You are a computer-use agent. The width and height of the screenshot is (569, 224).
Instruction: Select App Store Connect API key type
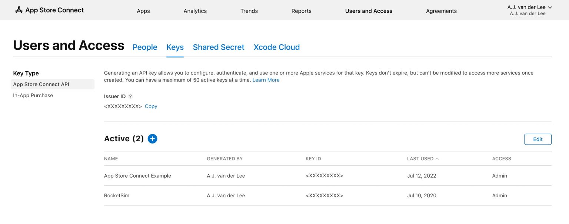(x=41, y=84)
